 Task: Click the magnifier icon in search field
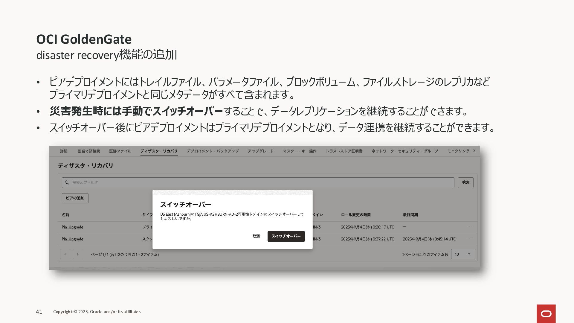tap(67, 182)
